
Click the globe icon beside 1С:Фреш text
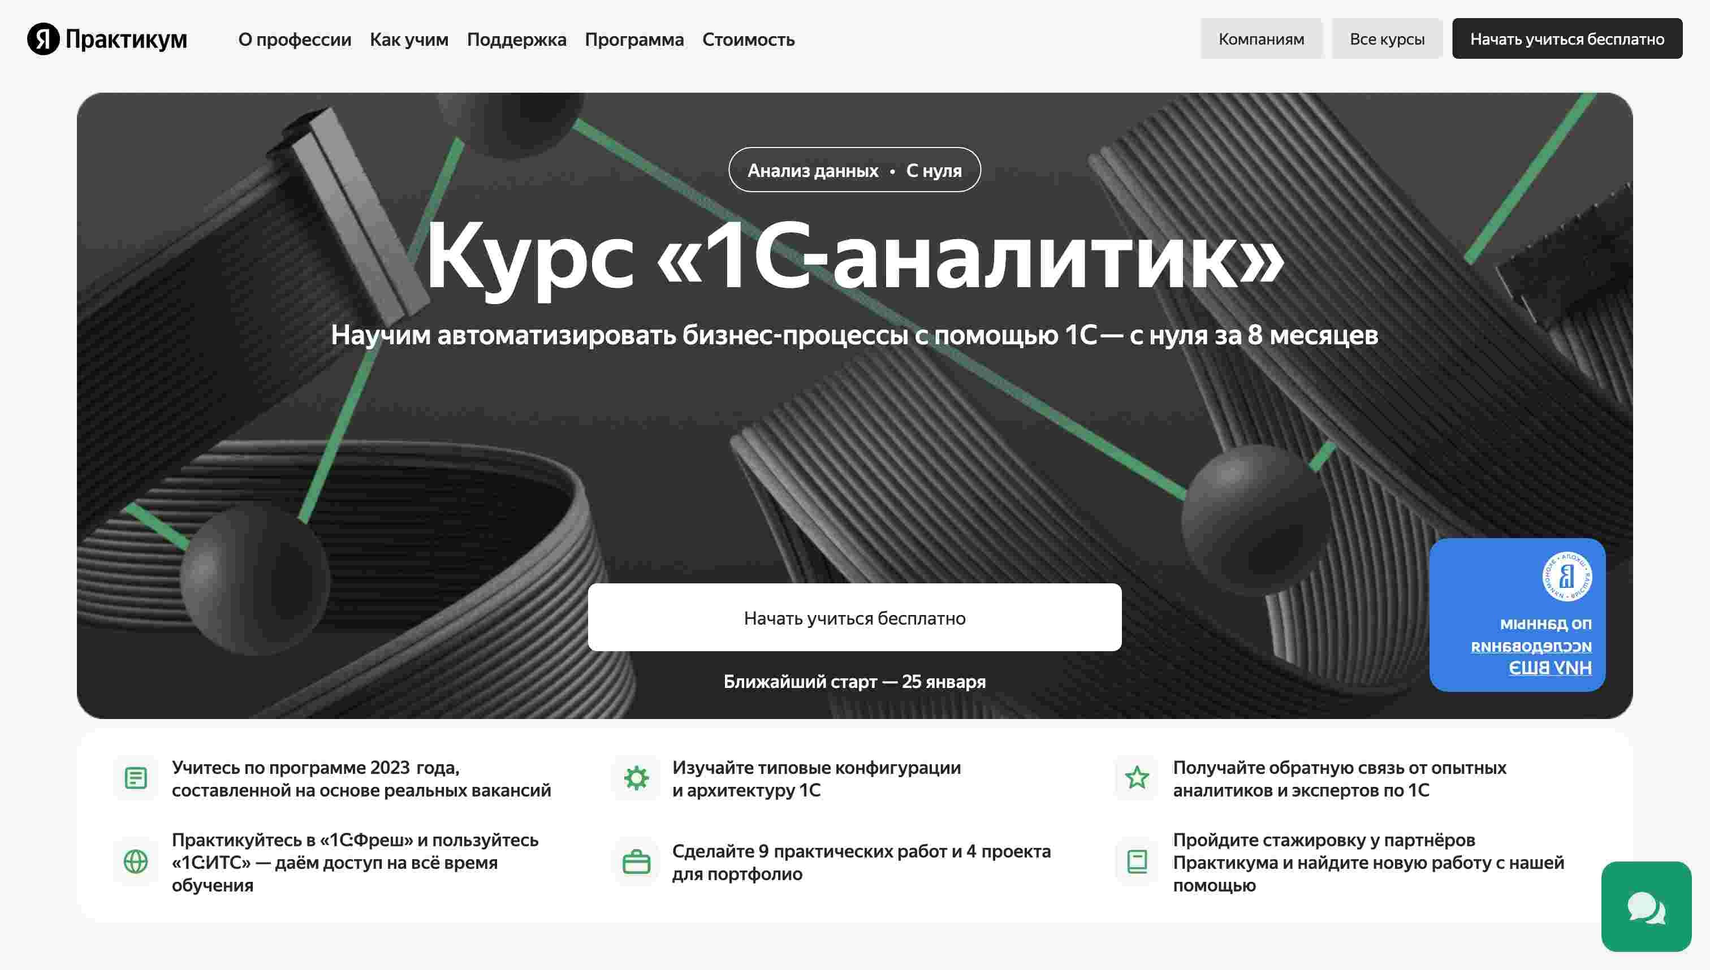[136, 861]
